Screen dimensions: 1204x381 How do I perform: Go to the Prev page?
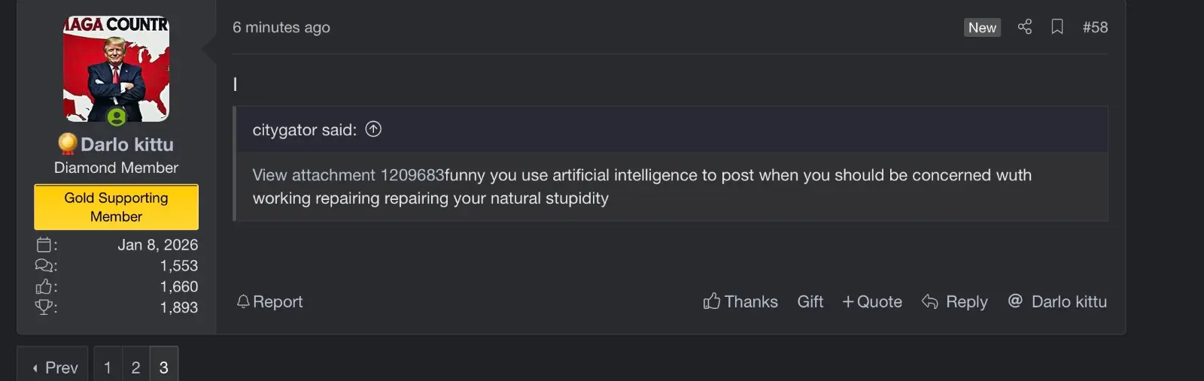tap(53, 367)
